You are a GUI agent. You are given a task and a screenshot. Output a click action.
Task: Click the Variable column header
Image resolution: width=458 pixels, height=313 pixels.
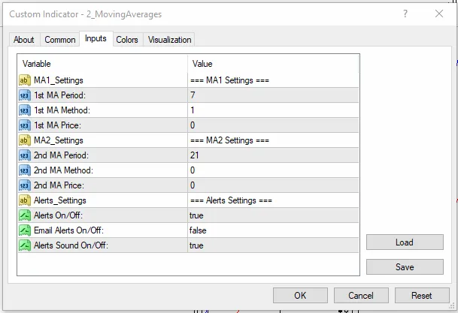coord(102,64)
